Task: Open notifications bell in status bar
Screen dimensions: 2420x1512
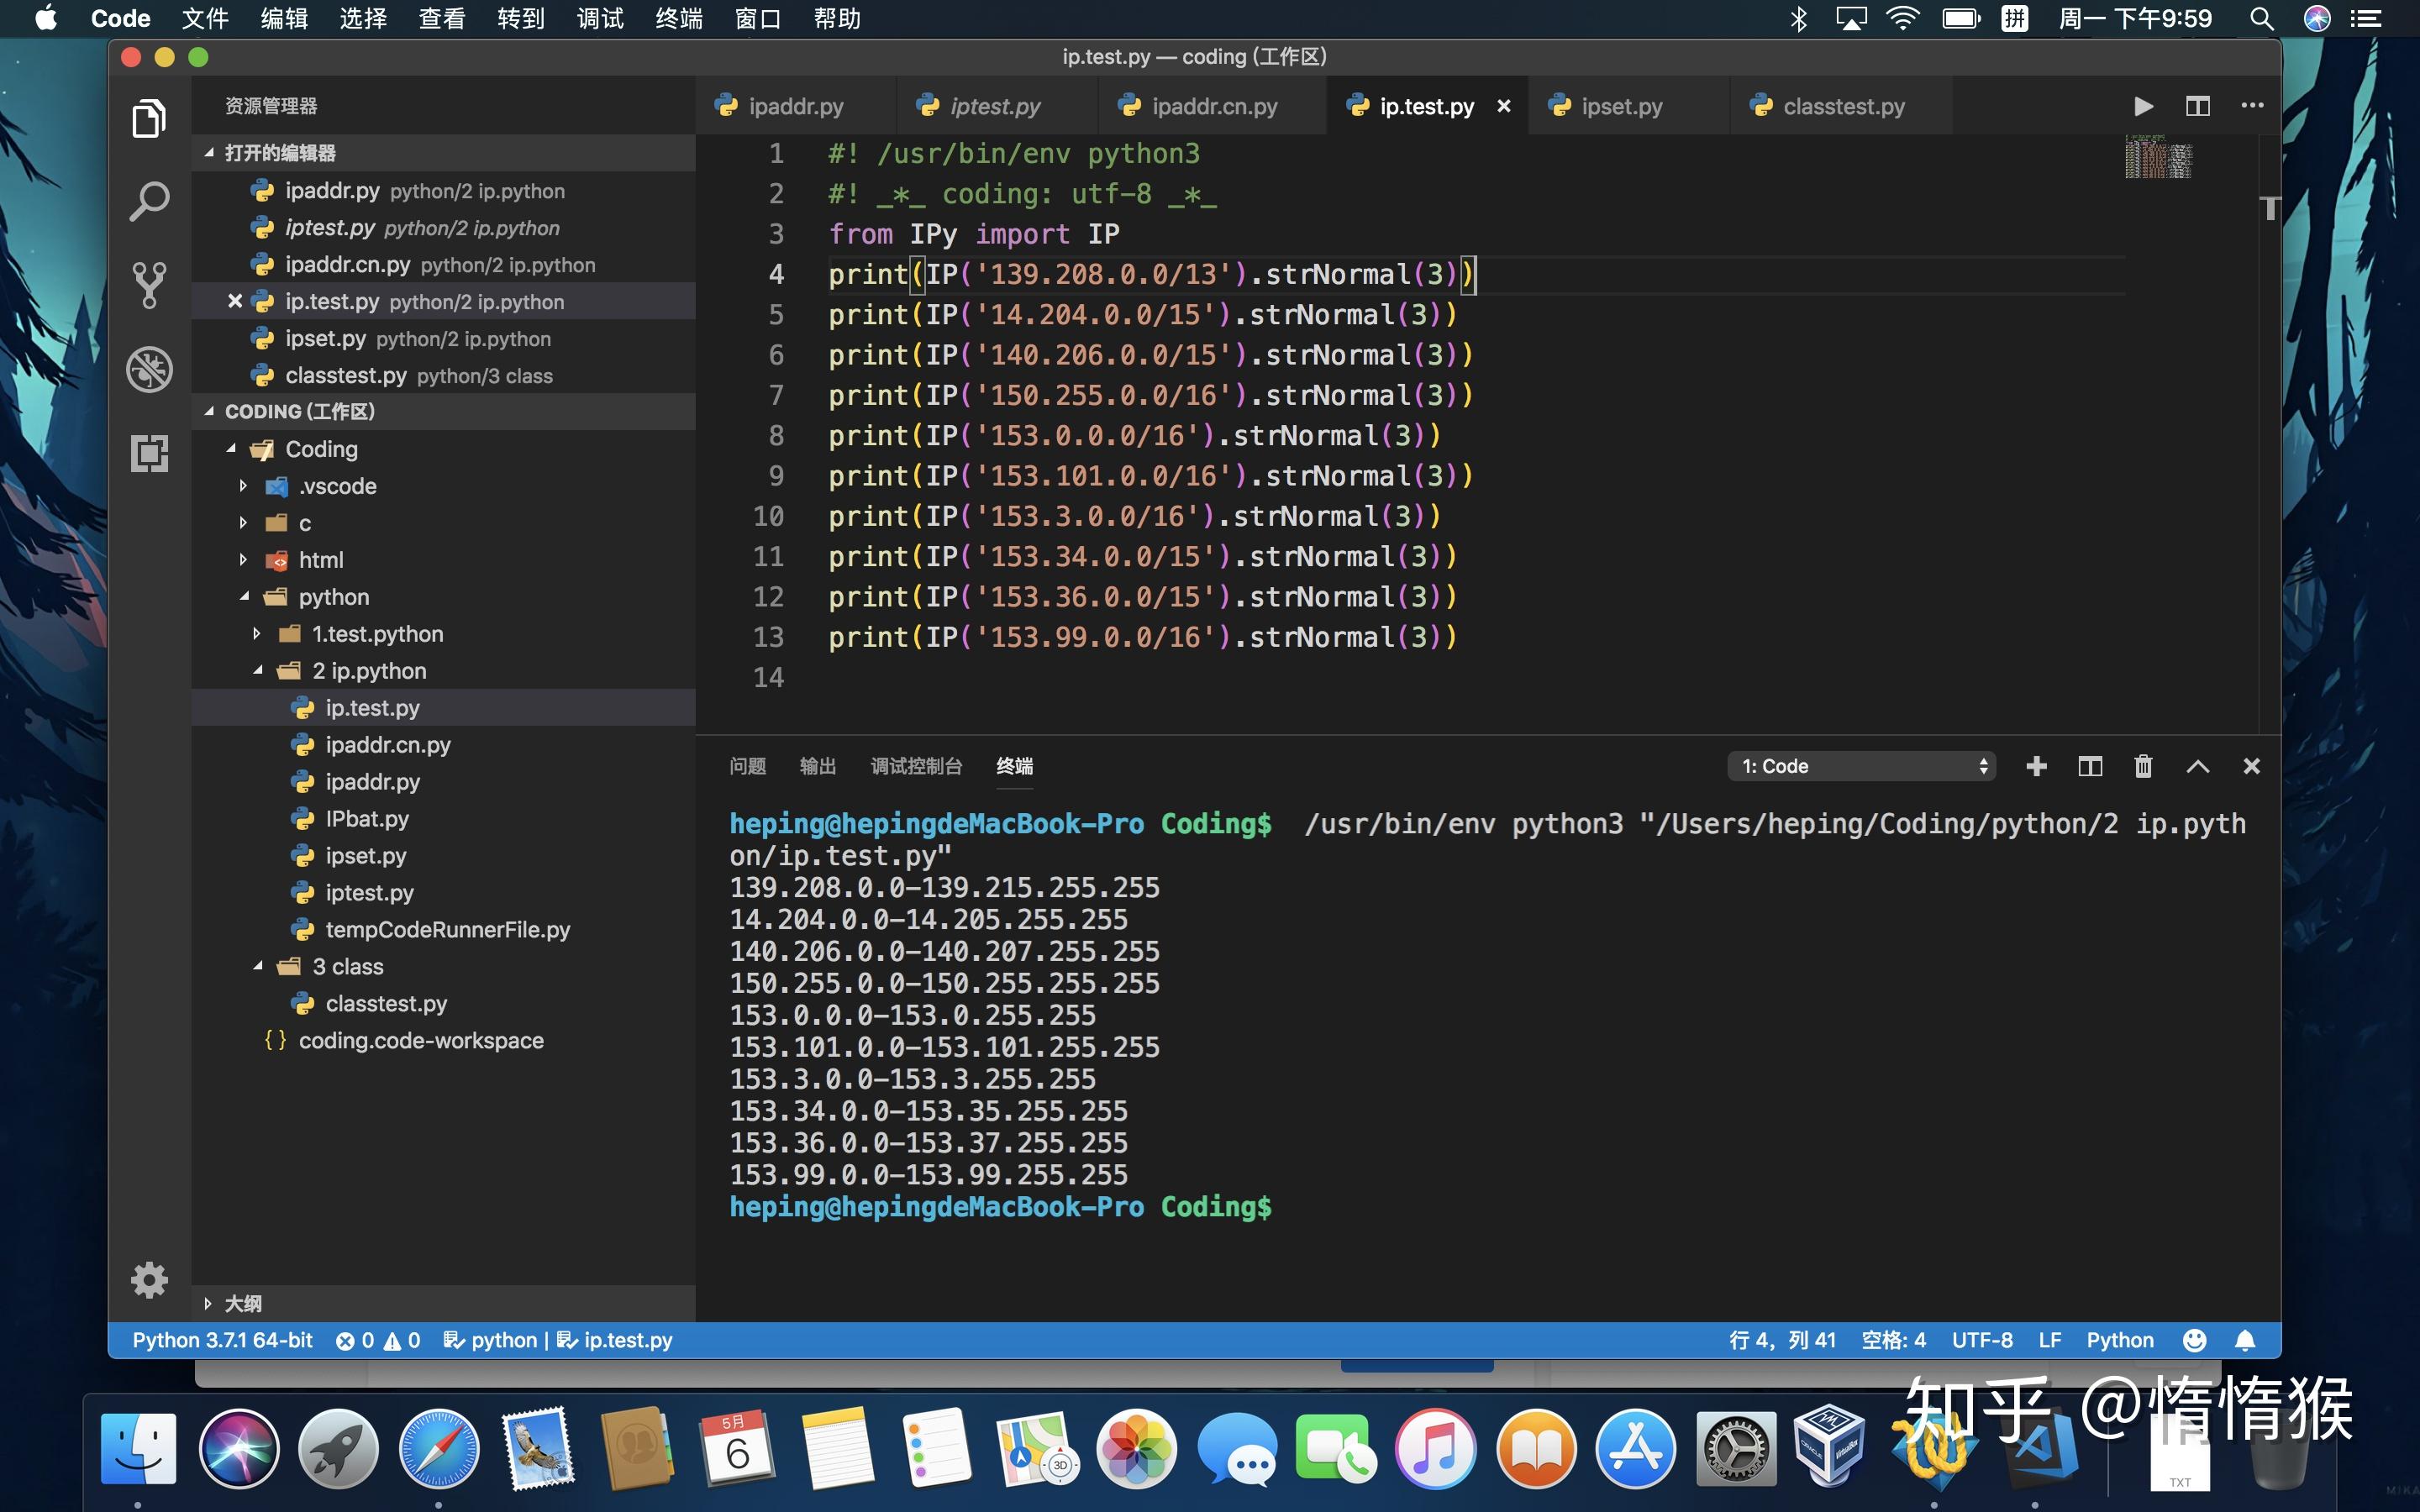Action: (2245, 1340)
